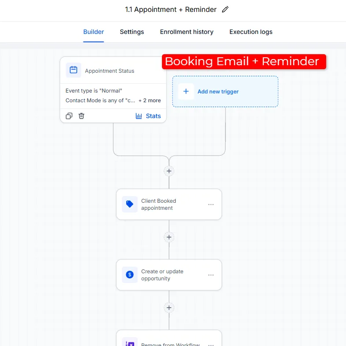Open options menu for Client Booked appointment
Image resolution: width=346 pixels, height=346 pixels.
(211, 205)
